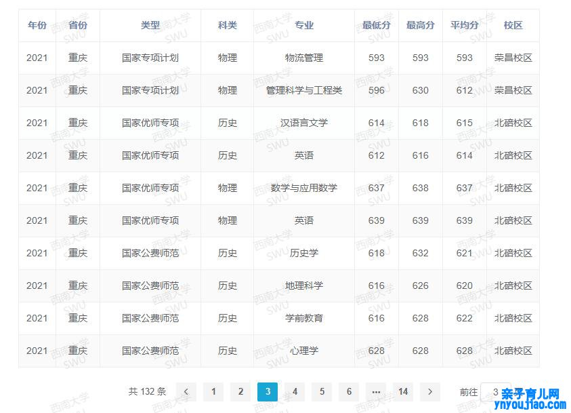Click the 校区 column header

point(513,24)
